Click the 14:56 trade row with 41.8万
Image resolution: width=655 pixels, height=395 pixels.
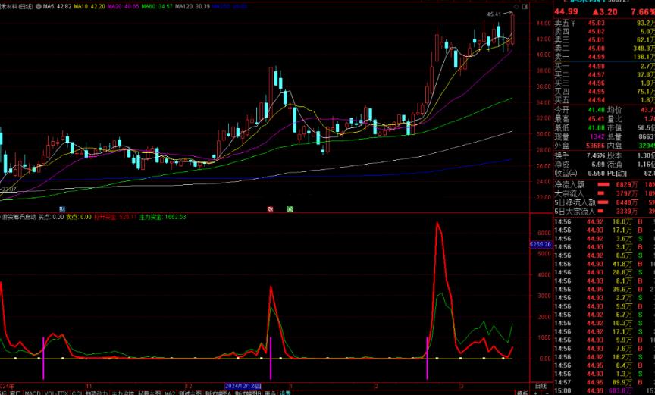pyautogui.click(x=604, y=264)
